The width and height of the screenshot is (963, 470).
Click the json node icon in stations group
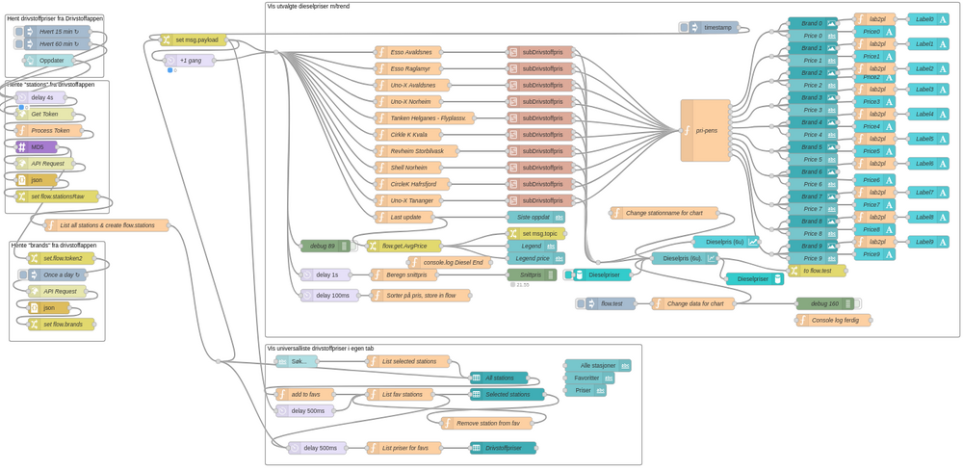click(x=22, y=180)
